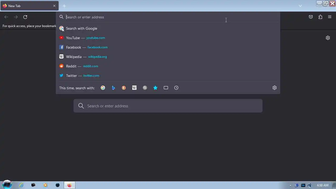Screen dimensions: 336x189
Task: Search this time with DuckDuckGo icon
Action: coord(124,88)
